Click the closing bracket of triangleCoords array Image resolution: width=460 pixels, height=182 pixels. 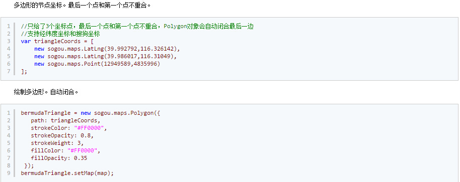pyautogui.click(x=24, y=71)
